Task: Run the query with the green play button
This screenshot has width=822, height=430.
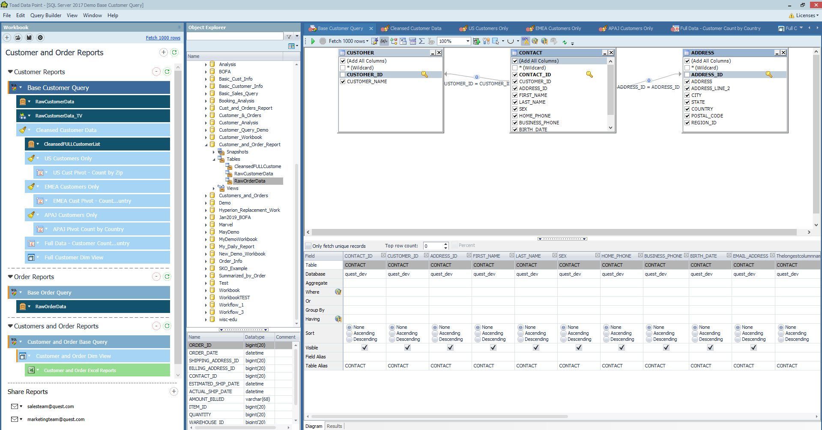Action: click(x=313, y=41)
